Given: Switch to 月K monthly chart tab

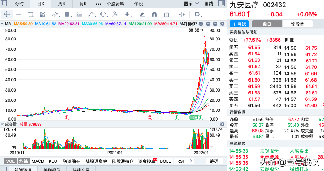Looking at the screenshot, I should 83,4.
